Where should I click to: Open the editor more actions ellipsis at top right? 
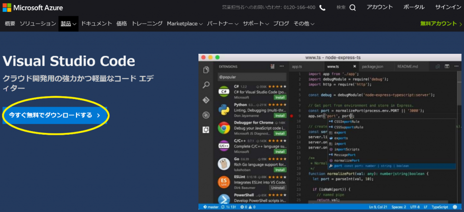coord(456,66)
